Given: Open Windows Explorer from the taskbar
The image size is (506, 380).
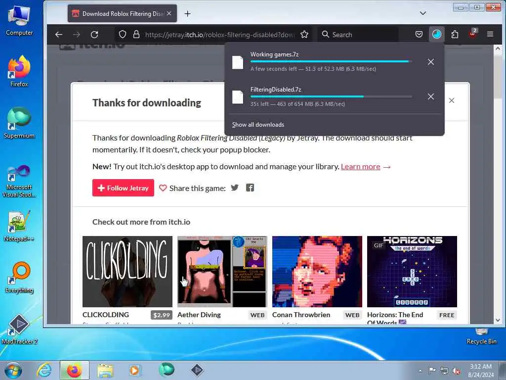Looking at the screenshot, I should tap(105, 370).
